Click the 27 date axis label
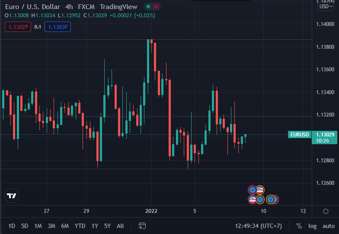The image size is (339, 234). point(47,211)
